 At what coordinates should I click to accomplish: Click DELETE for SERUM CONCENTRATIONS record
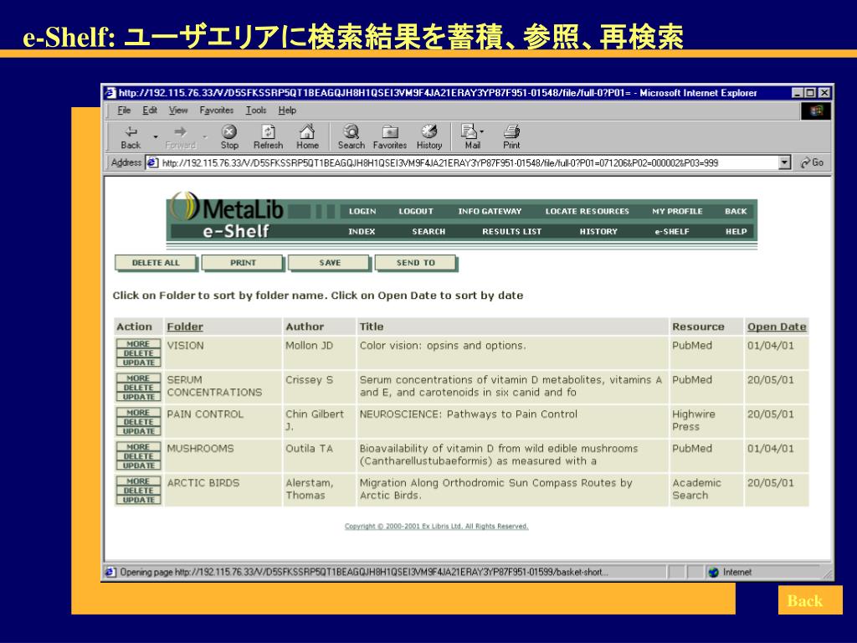click(x=138, y=388)
